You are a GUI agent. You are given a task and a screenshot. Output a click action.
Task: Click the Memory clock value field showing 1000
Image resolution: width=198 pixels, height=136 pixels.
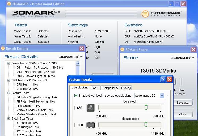79,125
